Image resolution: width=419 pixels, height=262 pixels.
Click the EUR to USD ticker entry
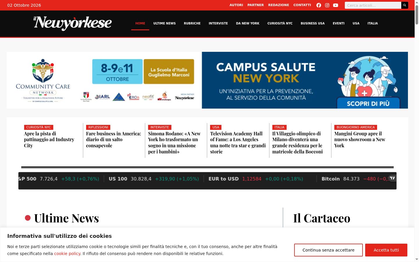click(x=256, y=179)
